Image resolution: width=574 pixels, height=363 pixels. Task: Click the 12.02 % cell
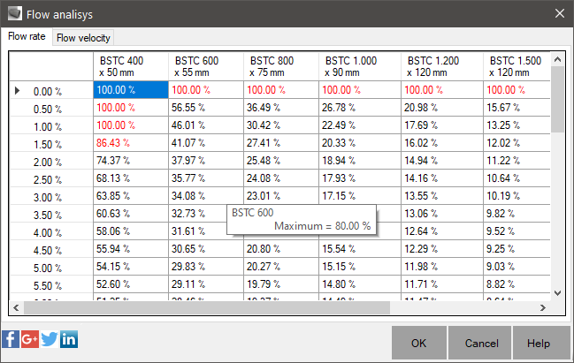[517, 143]
